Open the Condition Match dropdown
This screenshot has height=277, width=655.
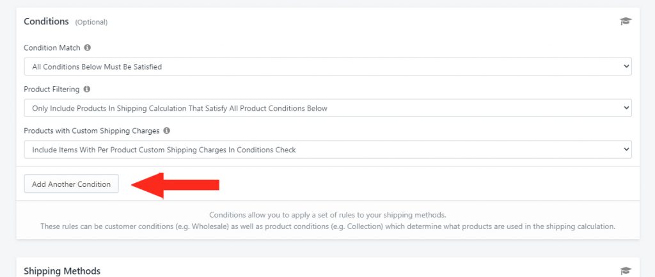(328, 67)
